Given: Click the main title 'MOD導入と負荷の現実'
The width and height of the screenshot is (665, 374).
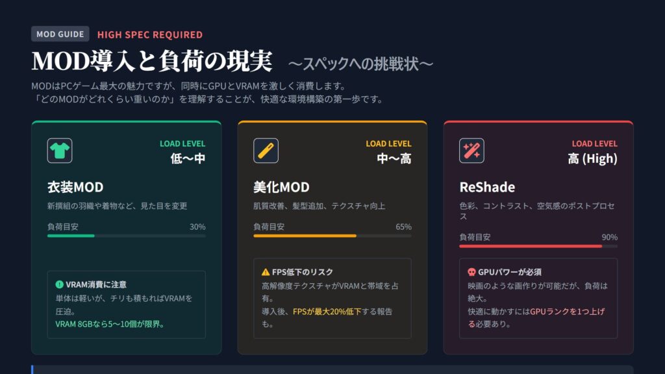Looking at the screenshot, I should click(152, 62).
